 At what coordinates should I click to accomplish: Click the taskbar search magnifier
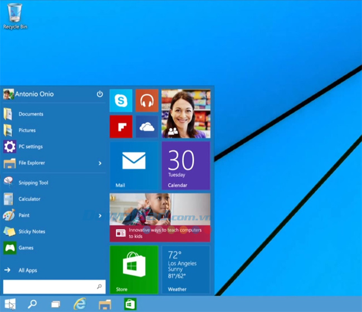tap(32, 304)
